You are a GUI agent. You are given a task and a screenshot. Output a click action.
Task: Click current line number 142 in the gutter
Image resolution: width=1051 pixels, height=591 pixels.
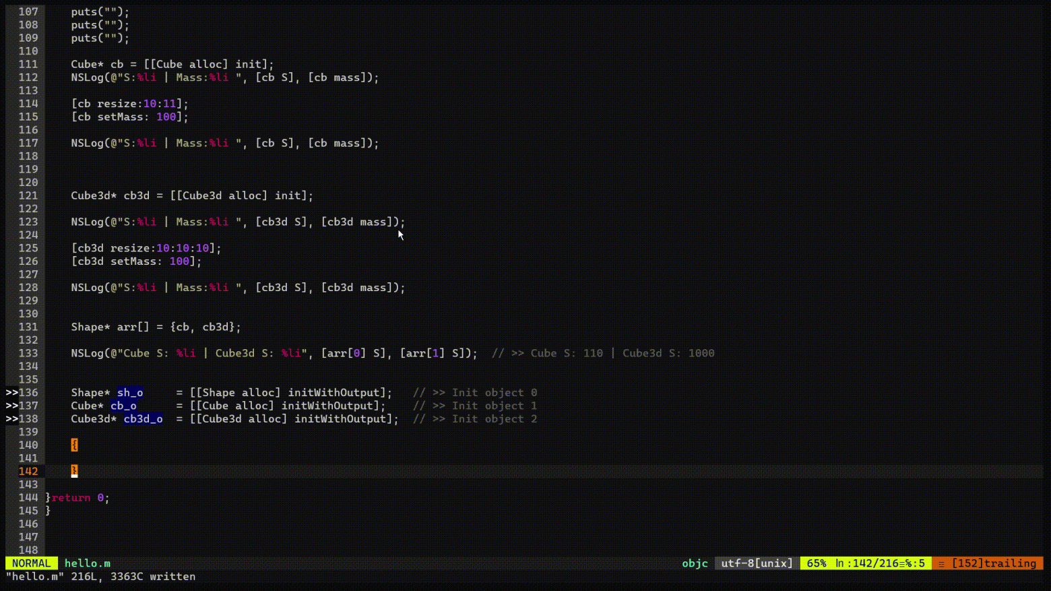click(28, 472)
